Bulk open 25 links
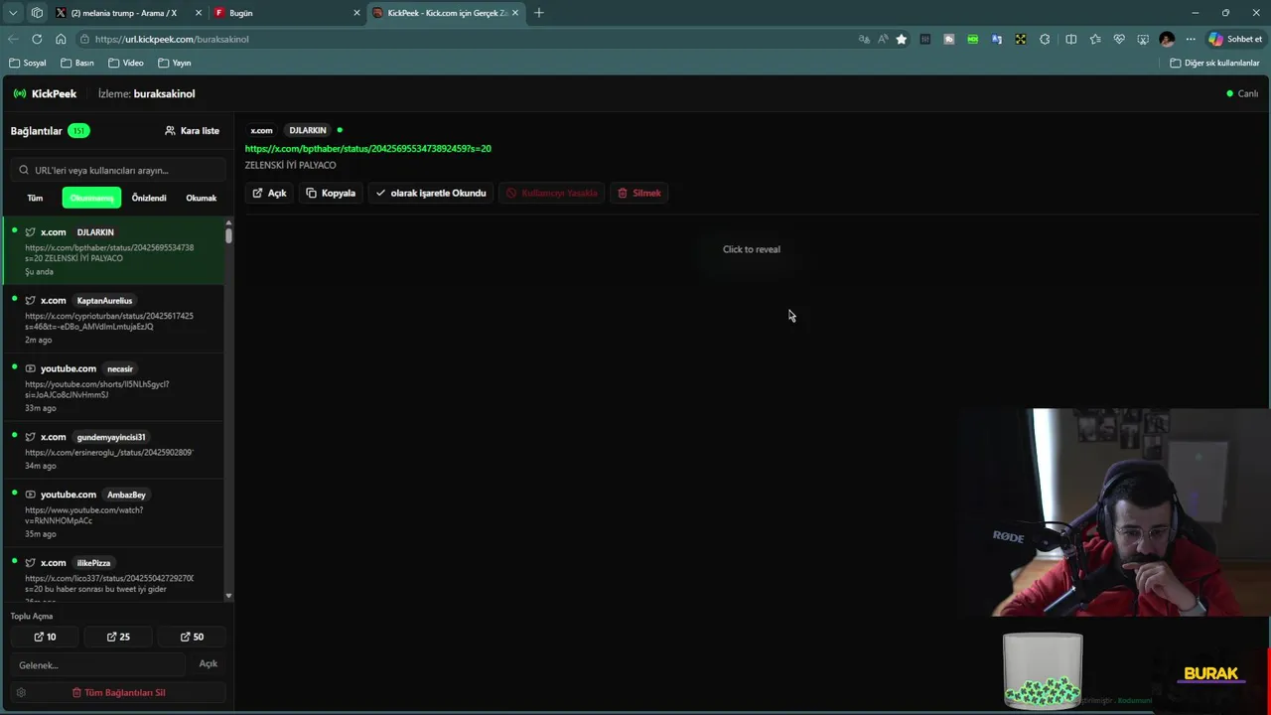The image size is (1271, 715). point(118,637)
